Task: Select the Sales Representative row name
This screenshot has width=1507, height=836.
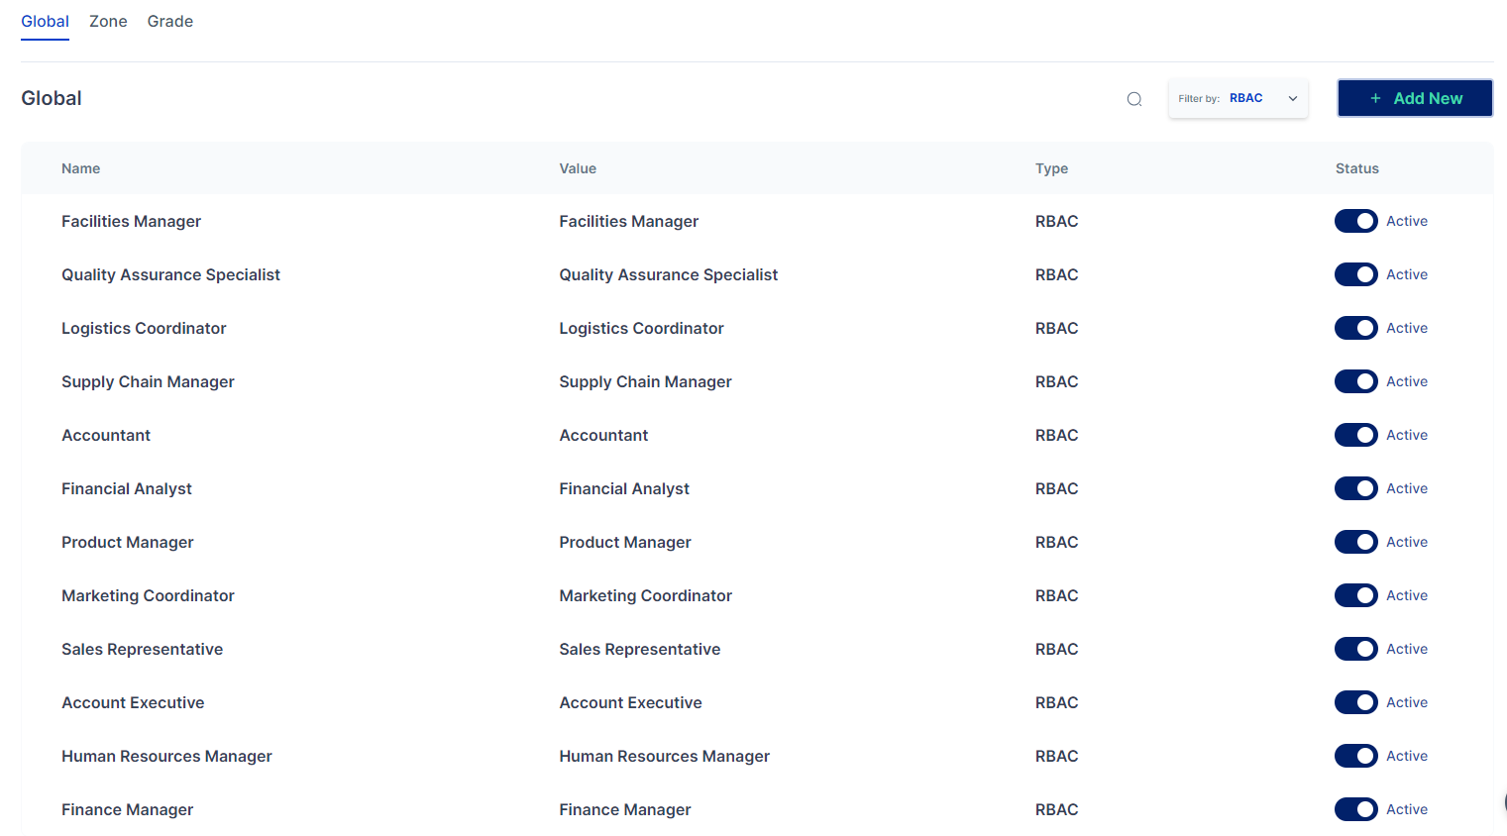Action: pyautogui.click(x=142, y=649)
